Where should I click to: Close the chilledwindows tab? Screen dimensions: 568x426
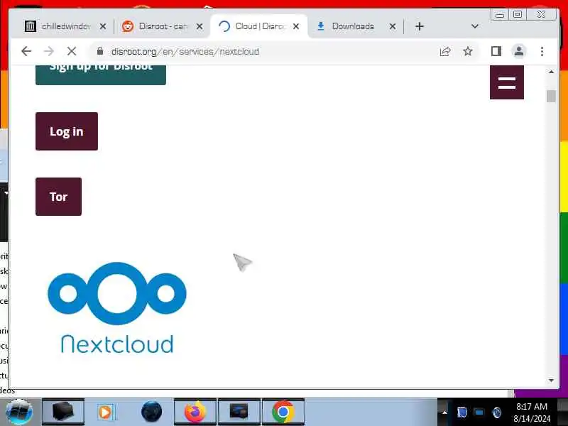point(103,26)
